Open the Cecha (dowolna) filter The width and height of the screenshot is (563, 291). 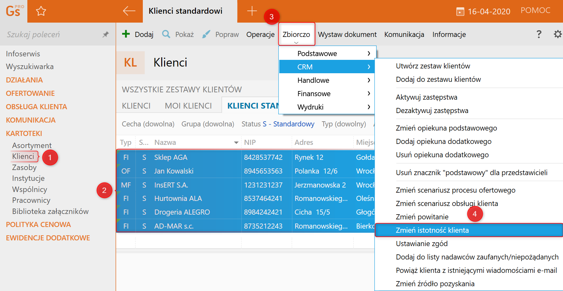[x=148, y=124]
